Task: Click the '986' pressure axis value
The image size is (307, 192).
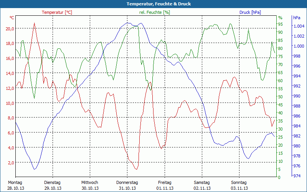Action: tap(297, 116)
